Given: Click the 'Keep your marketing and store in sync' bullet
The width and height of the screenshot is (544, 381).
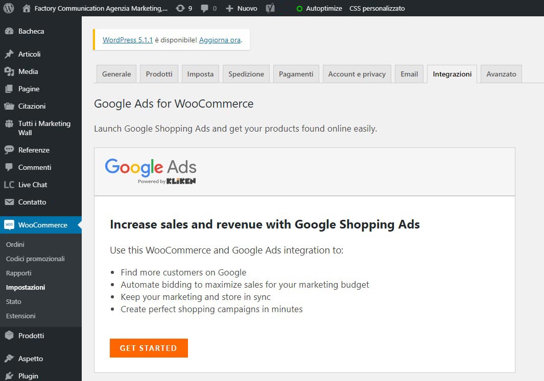Looking at the screenshot, I should [x=195, y=297].
